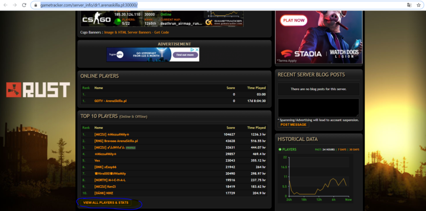Click Find out more on hyperoptic ad
The height and width of the screenshot is (211, 426).
pos(185,55)
